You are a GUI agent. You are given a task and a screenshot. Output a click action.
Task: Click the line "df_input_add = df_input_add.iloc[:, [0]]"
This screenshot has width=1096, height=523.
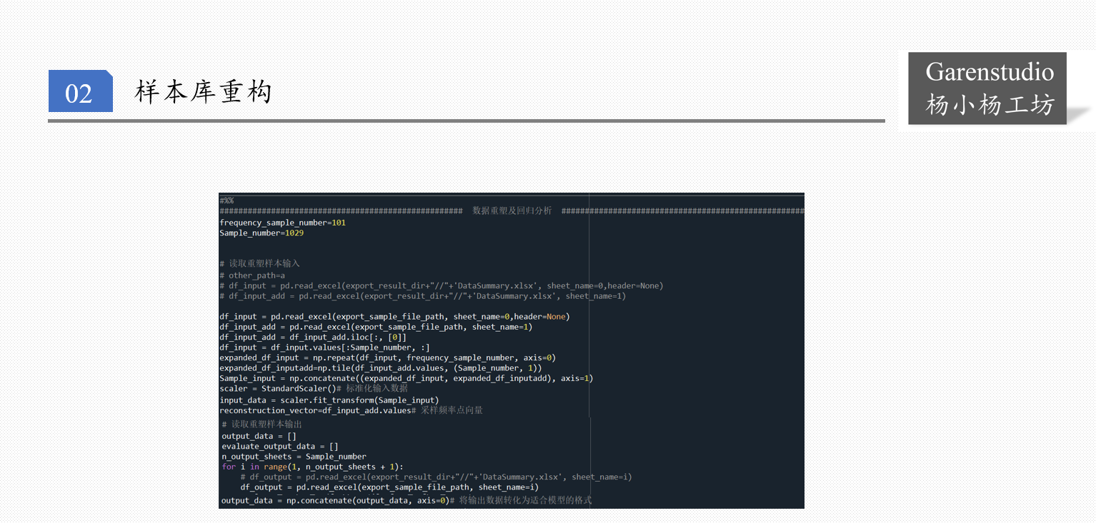[313, 337]
